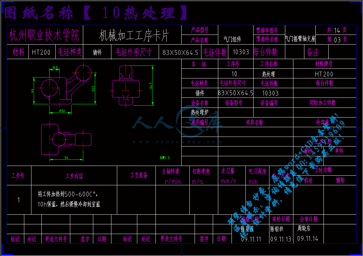Viewport: 363px width, 256px height.
Task: Click the '工序名称' column header
Action: 269,64
